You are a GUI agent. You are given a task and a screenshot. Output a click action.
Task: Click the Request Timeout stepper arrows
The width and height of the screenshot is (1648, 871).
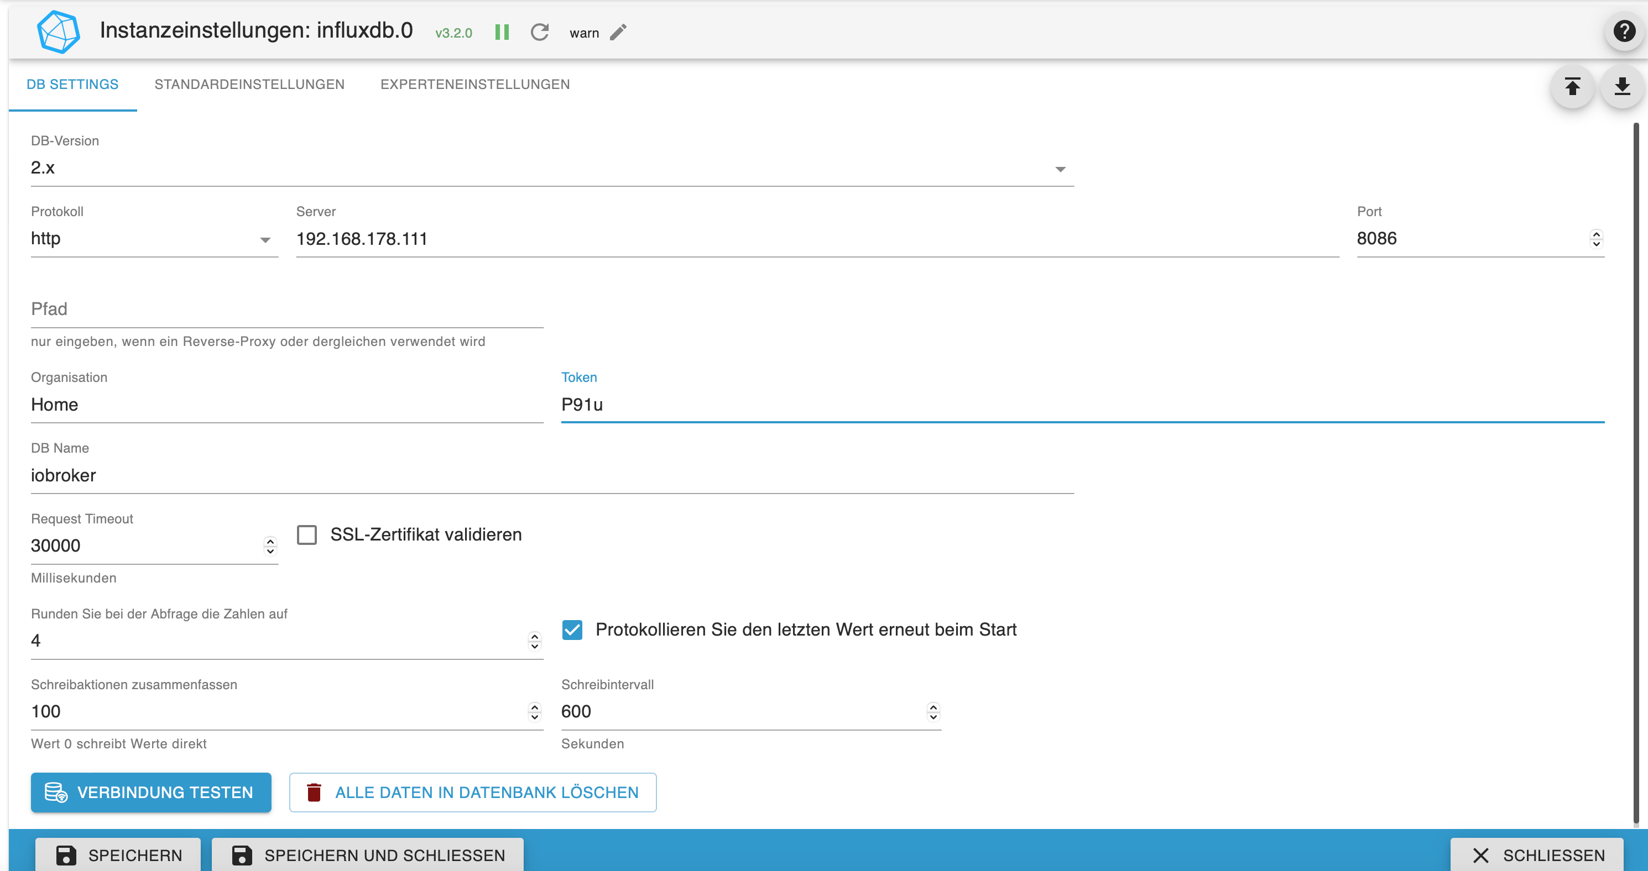[x=270, y=545]
